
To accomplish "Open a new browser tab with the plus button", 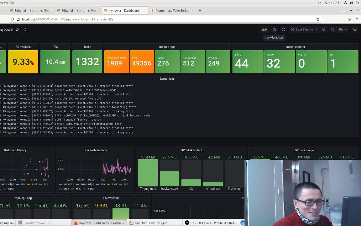I will click(200, 10).
